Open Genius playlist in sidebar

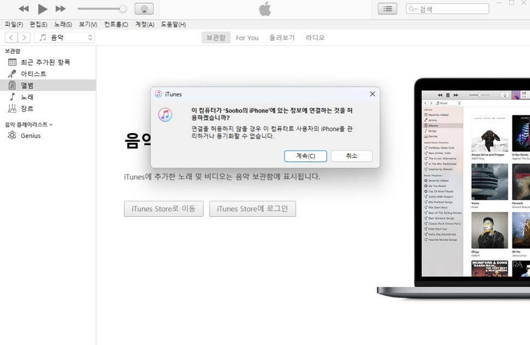point(30,135)
